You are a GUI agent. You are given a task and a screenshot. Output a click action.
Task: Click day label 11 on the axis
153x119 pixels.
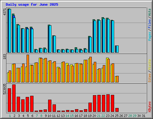pyautogui.click(x=54, y=116)
